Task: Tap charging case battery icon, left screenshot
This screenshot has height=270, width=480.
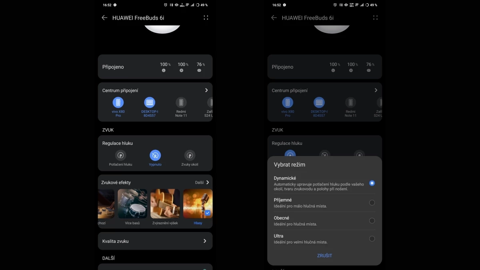Action: 199,70
